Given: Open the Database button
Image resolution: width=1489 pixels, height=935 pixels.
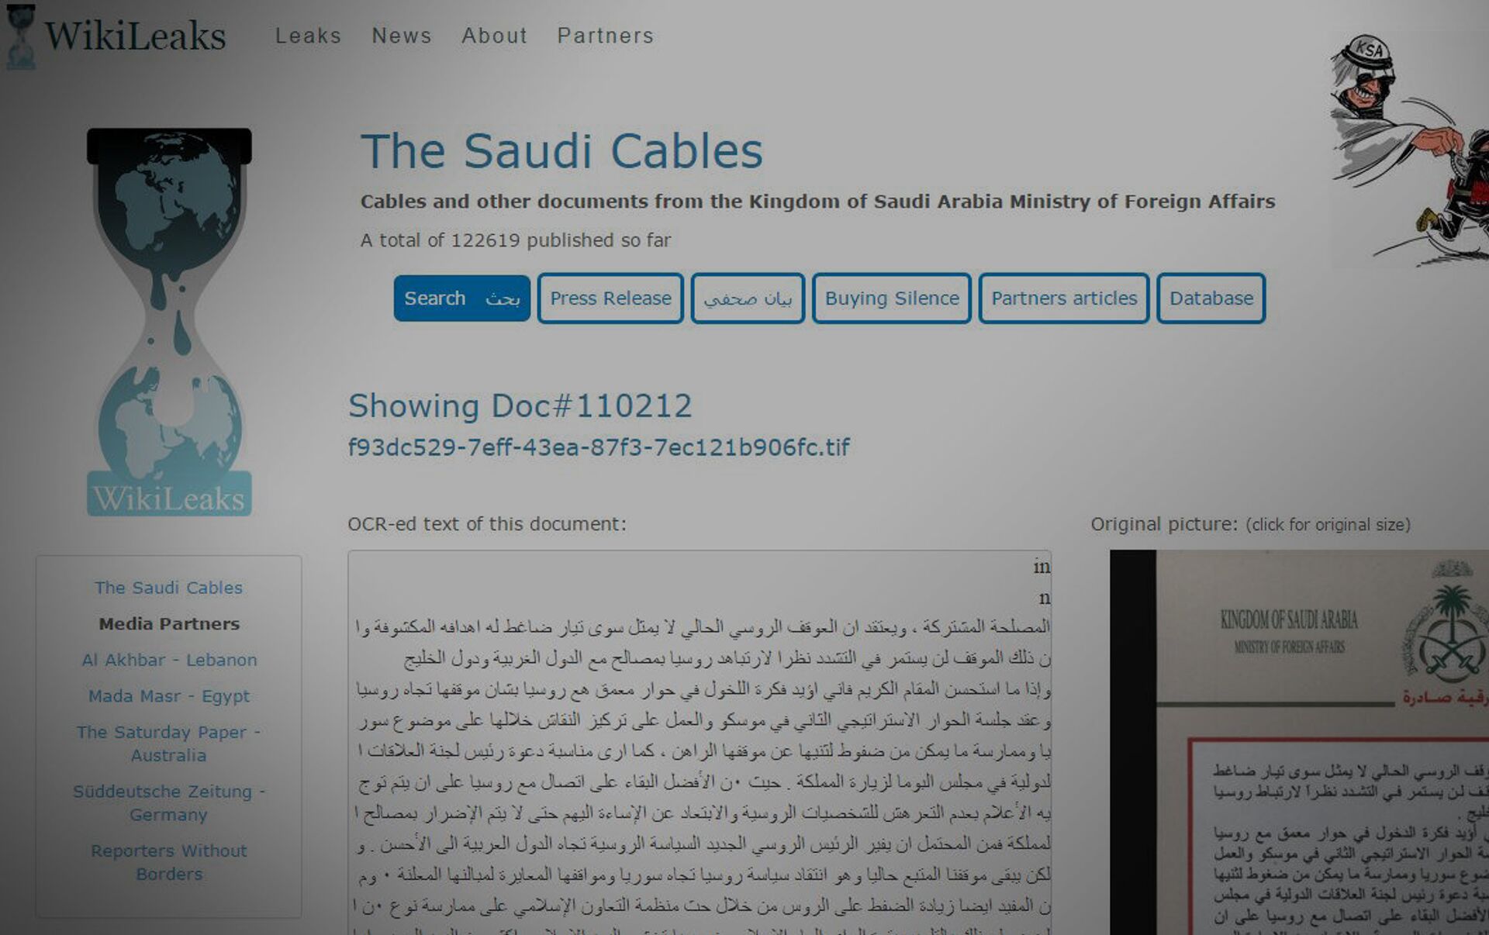Looking at the screenshot, I should click(1211, 298).
